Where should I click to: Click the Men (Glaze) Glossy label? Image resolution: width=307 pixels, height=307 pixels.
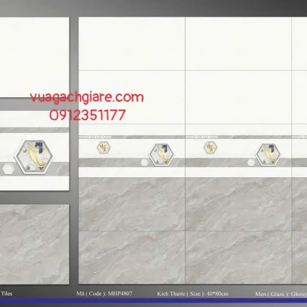(x=280, y=294)
